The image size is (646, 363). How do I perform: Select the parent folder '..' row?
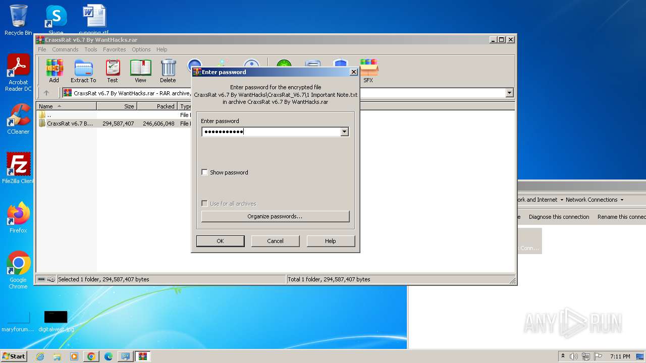[114, 115]
